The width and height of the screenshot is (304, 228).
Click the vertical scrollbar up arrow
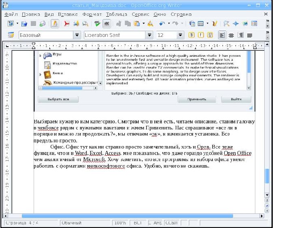click(267, 45)
